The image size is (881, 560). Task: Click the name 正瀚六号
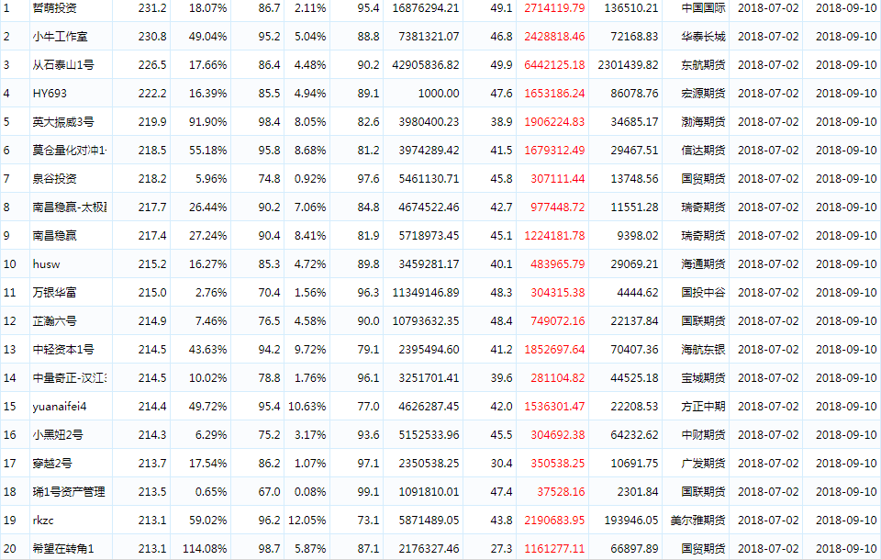point(54,321)
